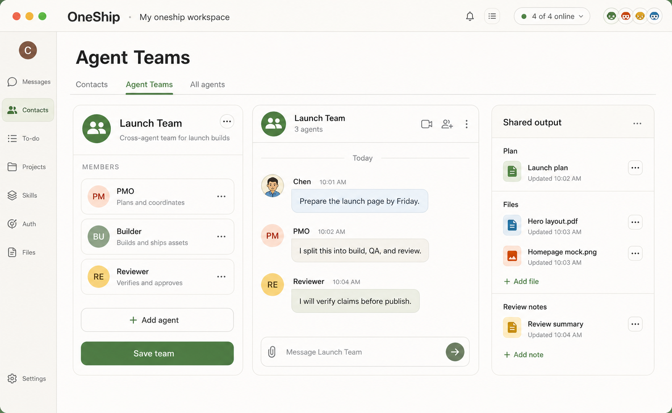672x413 pixels.
Task: Click the RE avatar beside Reviewer's message
Action: [x=273, y=285]
